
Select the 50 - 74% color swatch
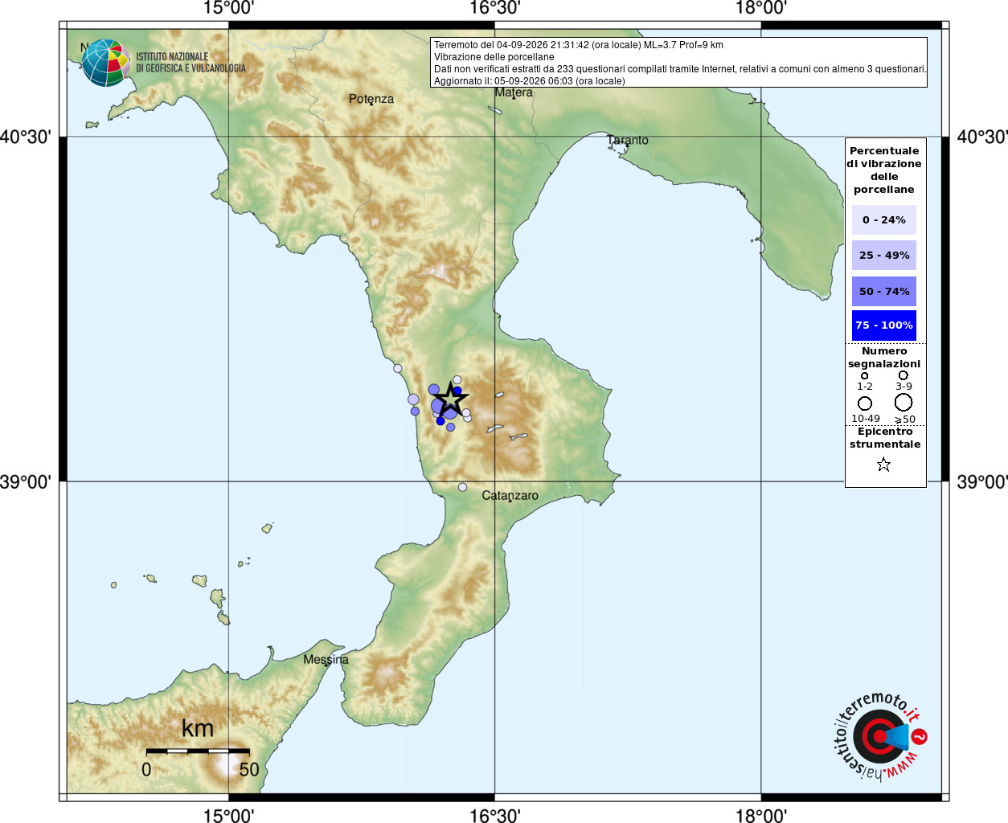[884, 291]
